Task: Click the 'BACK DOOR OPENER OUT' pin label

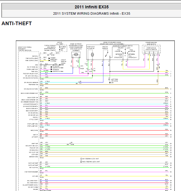Action: (x=29, y=93)
